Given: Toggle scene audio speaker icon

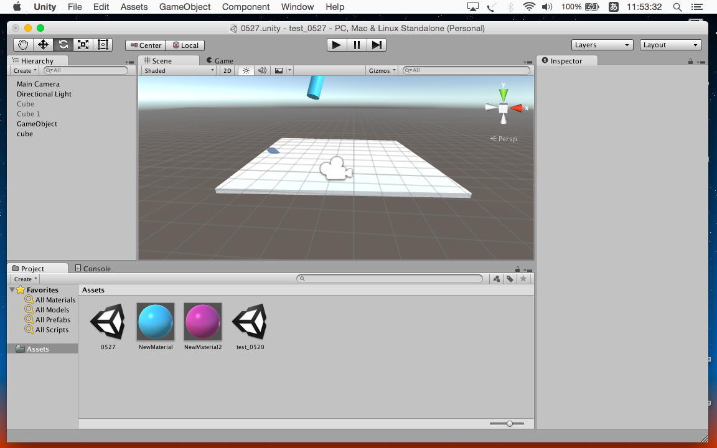Looking at the screenshot, I should (262, 70).
